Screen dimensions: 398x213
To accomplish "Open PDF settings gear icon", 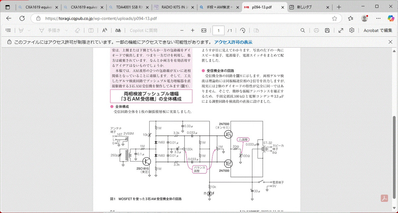I will 352,30.
